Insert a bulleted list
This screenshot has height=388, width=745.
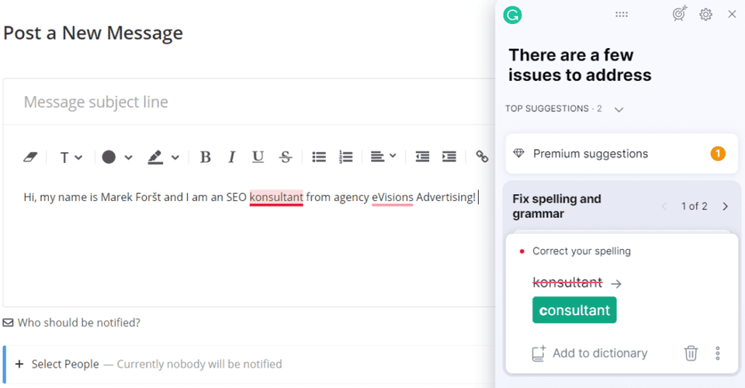(319, 157)
